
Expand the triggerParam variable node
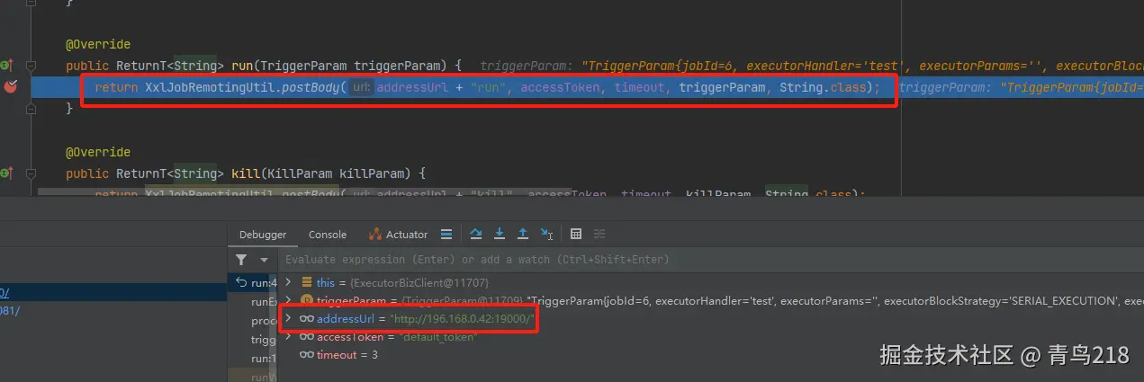[288, 301]
